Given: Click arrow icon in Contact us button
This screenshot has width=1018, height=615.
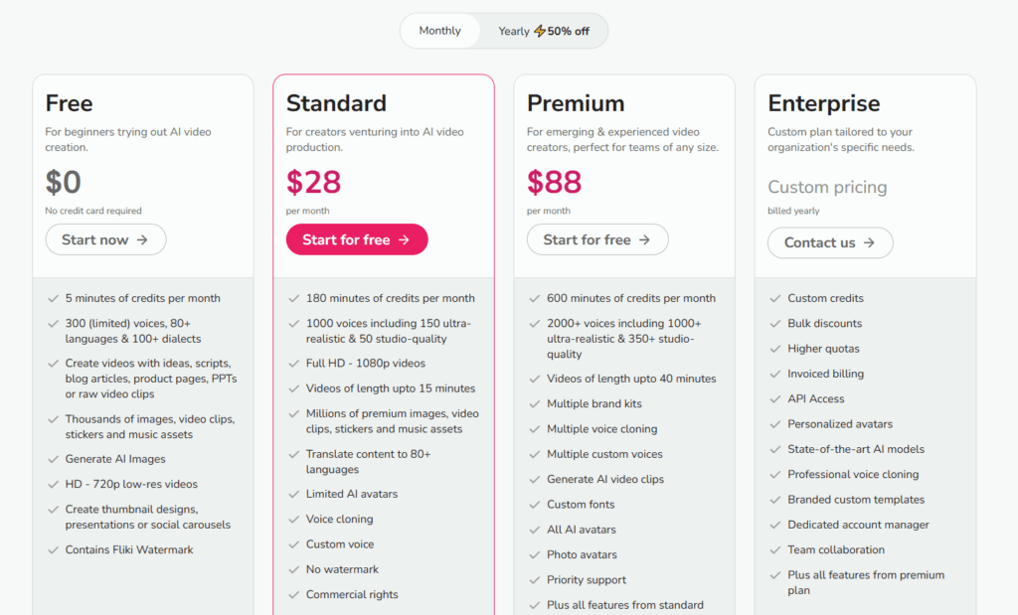Looking at the screenshot, I should (x=869, y=242).
